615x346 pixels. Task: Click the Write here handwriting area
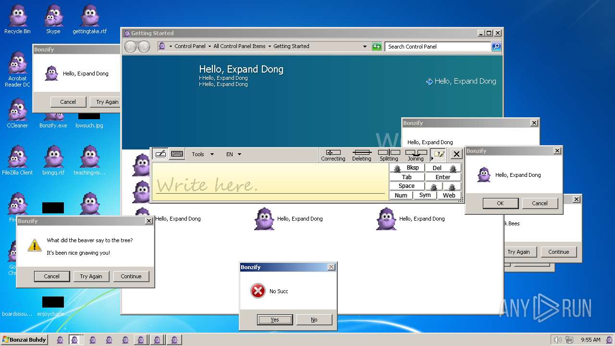click(270, 182)
